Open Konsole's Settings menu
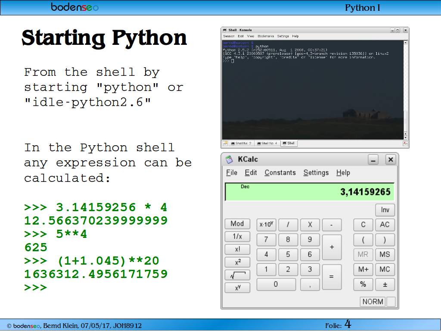The height and width of the screenshot is (331, 441). point(283,36)
